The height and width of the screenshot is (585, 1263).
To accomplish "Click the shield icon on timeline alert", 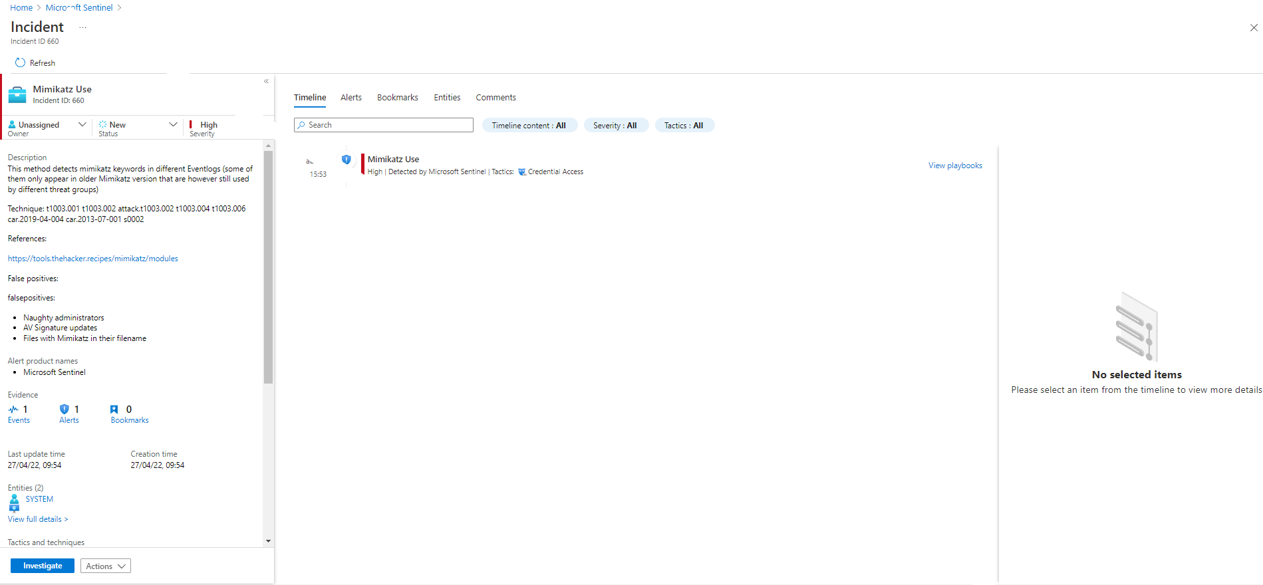I will tap(346, 160).
